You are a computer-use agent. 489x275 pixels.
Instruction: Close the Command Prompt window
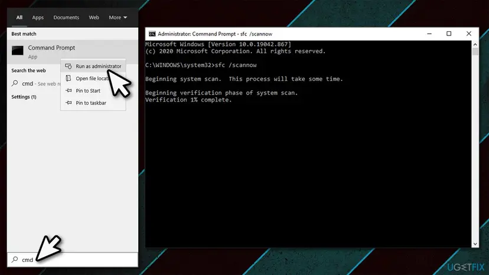tap(469, 34)
